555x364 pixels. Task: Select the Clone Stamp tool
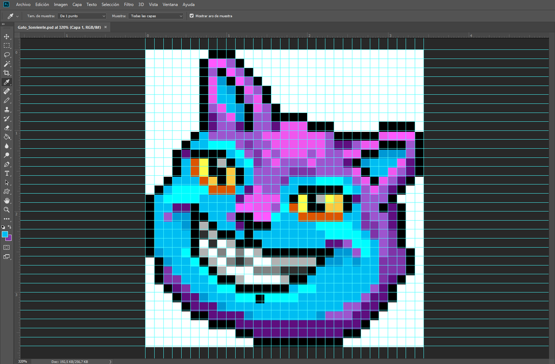7,110
